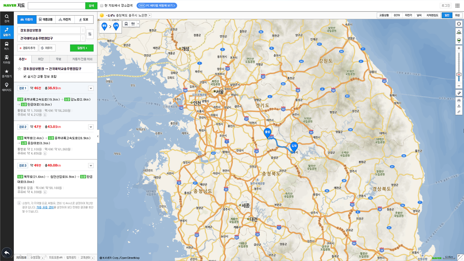The image size is (464, 261).
Task: Click 지우기 clear button
Action: click(x=47, y=48)
